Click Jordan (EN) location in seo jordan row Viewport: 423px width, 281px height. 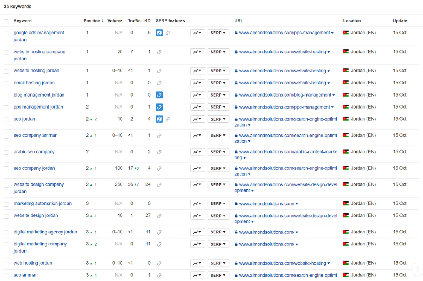point(363,119)
